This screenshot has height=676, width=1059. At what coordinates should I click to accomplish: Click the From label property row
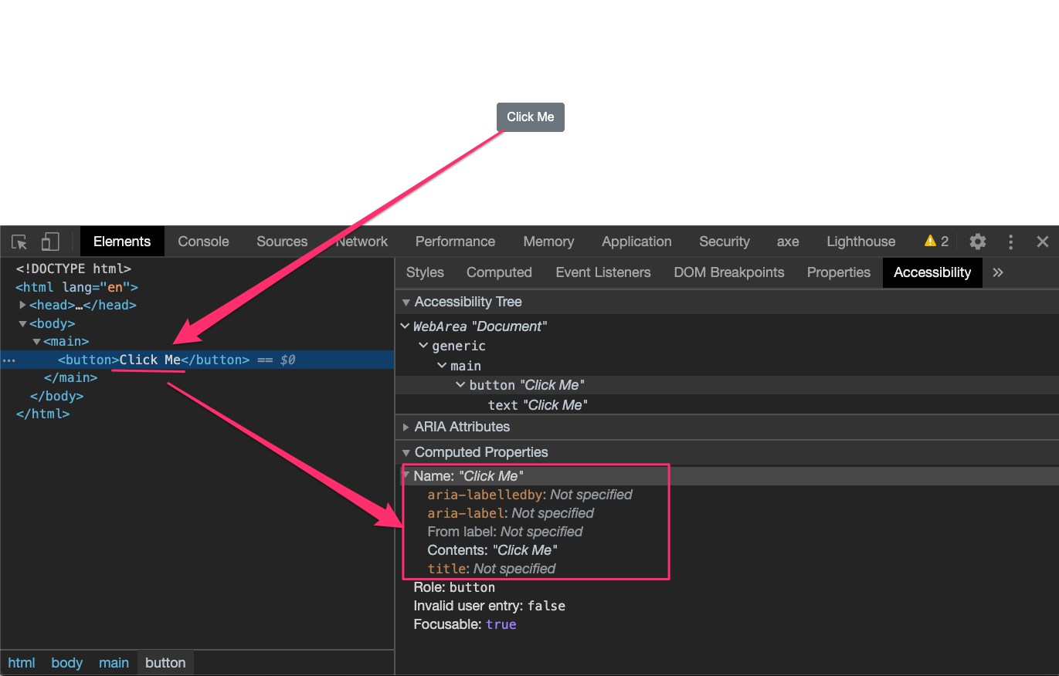click(x=505, y=532)
